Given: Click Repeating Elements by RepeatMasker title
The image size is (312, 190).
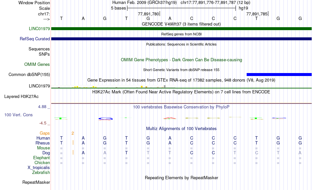Looking at the screenshot, I should 181,178.
